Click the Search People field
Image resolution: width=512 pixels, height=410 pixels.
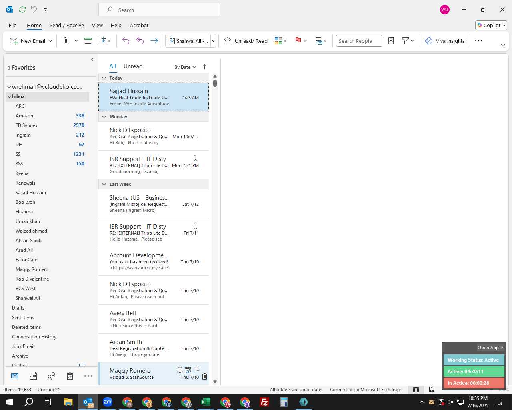[x=359, y=41]
